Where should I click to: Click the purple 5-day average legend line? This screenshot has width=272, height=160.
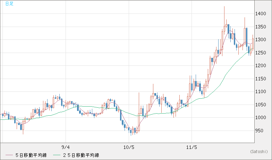coord(9,155)
